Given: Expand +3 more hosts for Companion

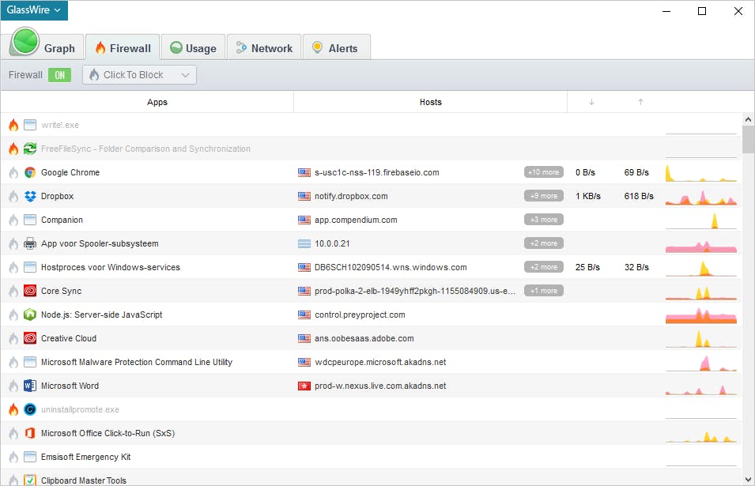Looking at the screenshot, I should point(544,220).
